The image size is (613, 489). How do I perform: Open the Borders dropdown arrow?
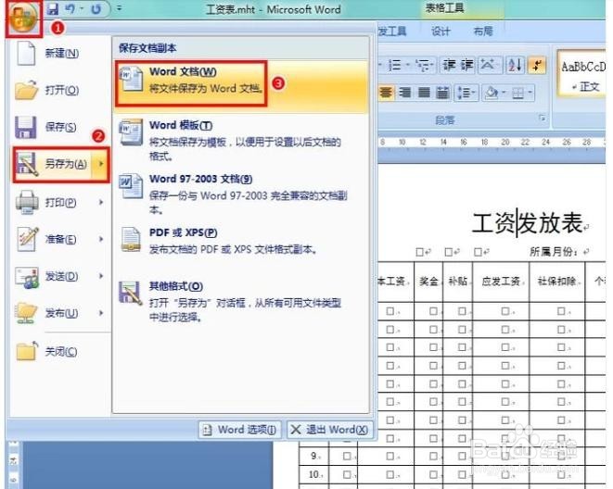[530, 93]
